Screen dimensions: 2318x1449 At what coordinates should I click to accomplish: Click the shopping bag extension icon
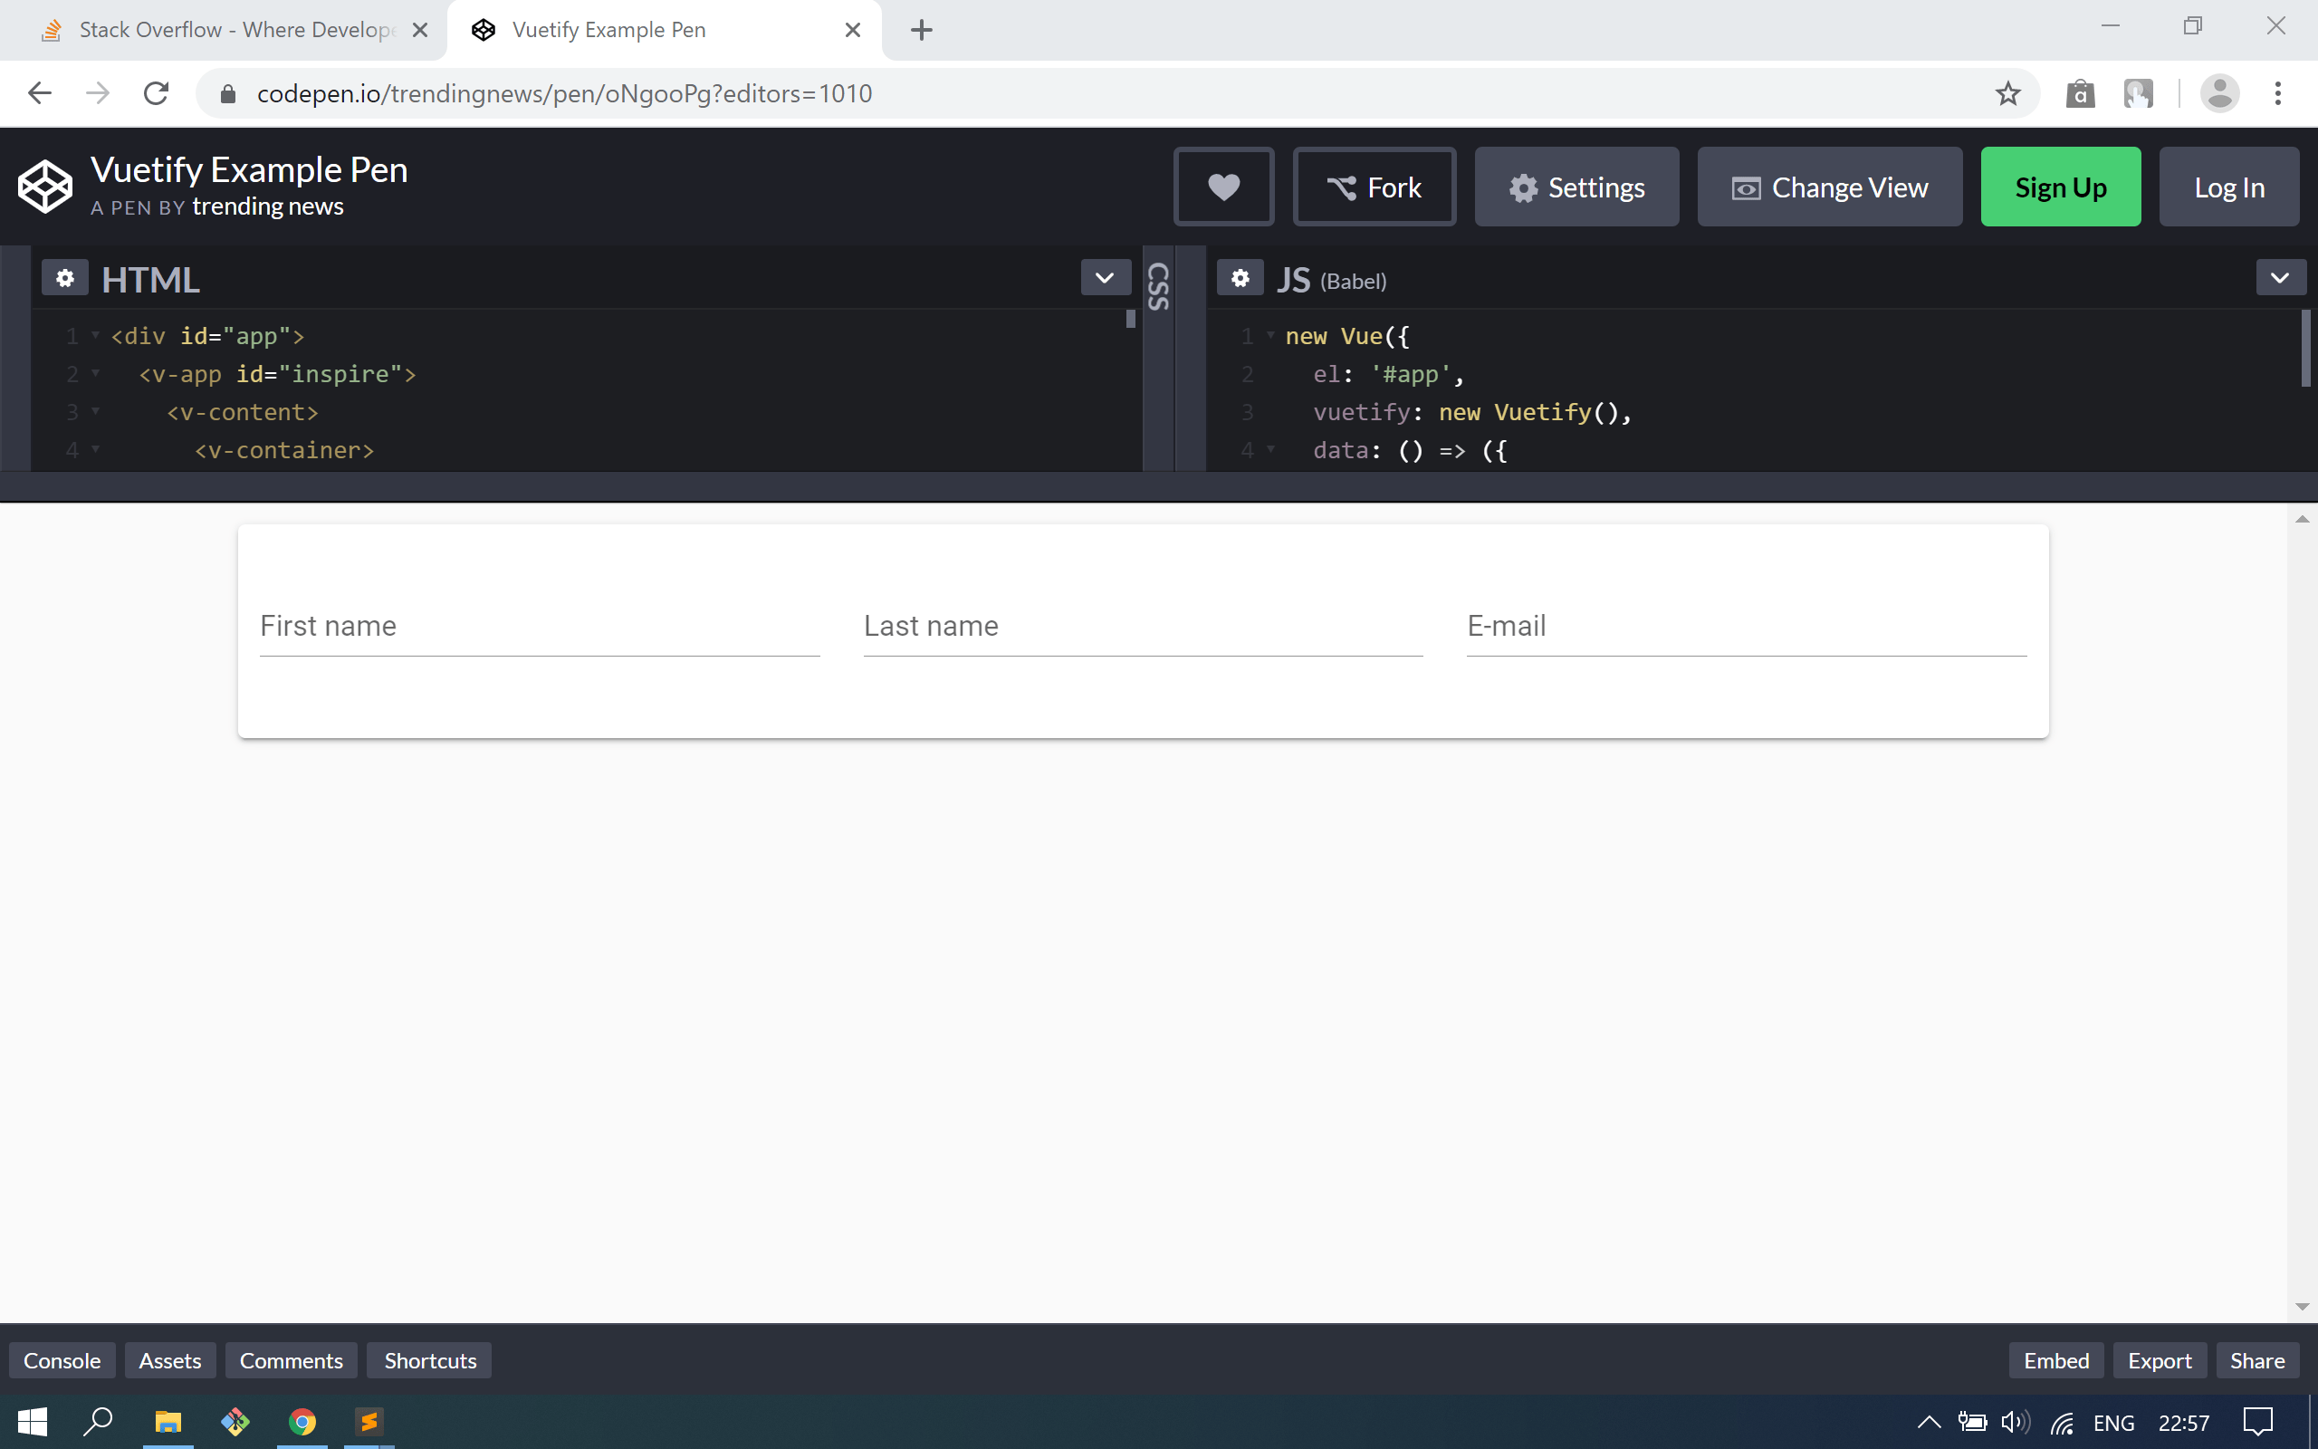2080,93
